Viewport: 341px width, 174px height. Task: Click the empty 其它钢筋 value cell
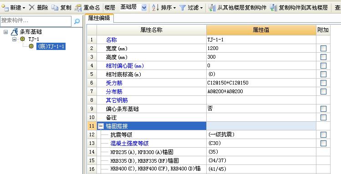[x=261, y=100]
